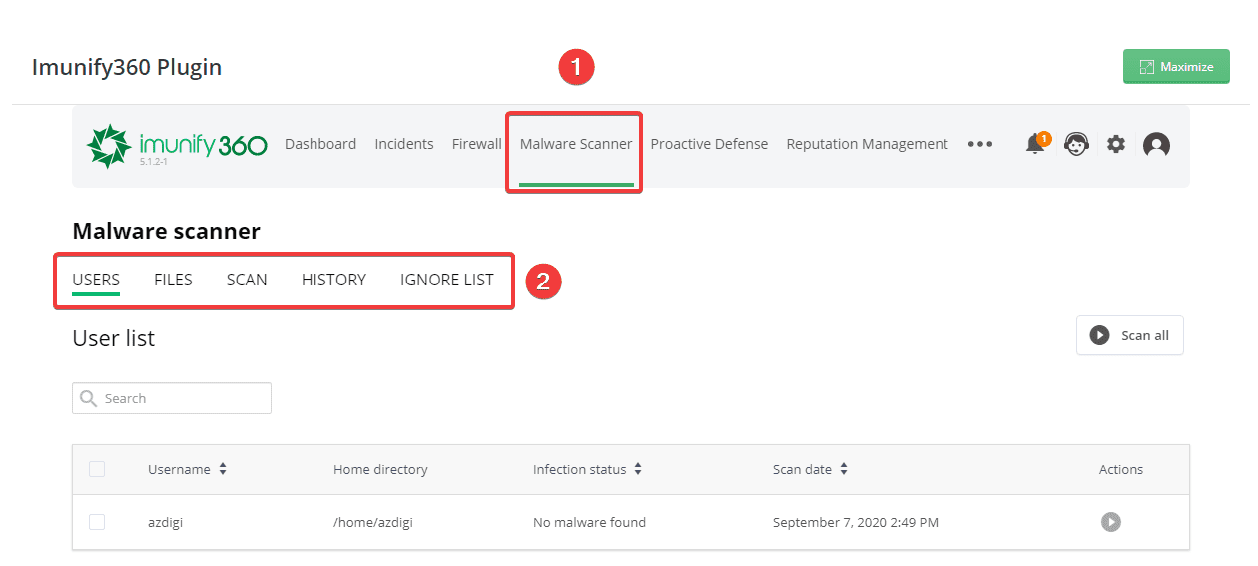Image resolution: width=1258 pixels, height=566 pixels.
Task: Switch to the FILES tab
Action: tap(173, 280)
